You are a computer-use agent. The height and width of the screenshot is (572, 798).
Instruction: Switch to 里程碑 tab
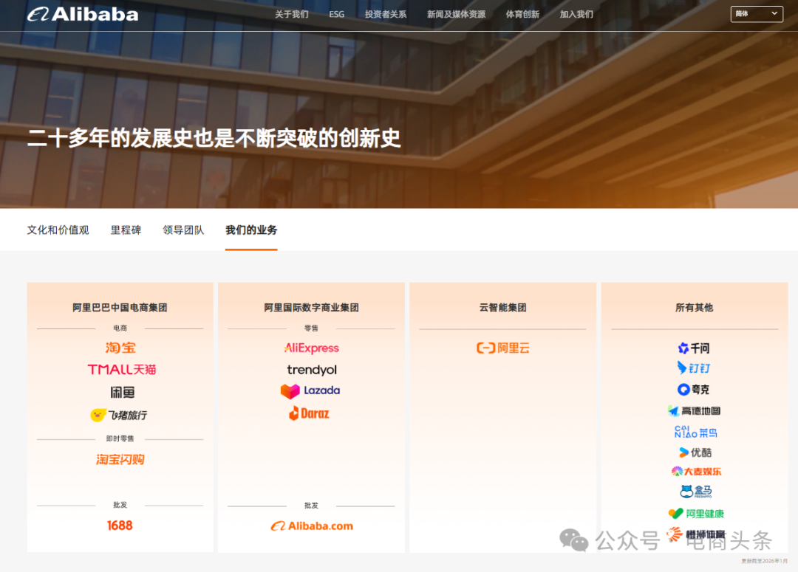point(126,230)
